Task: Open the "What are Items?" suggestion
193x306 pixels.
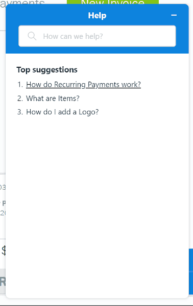Action: tap(53, 98)
